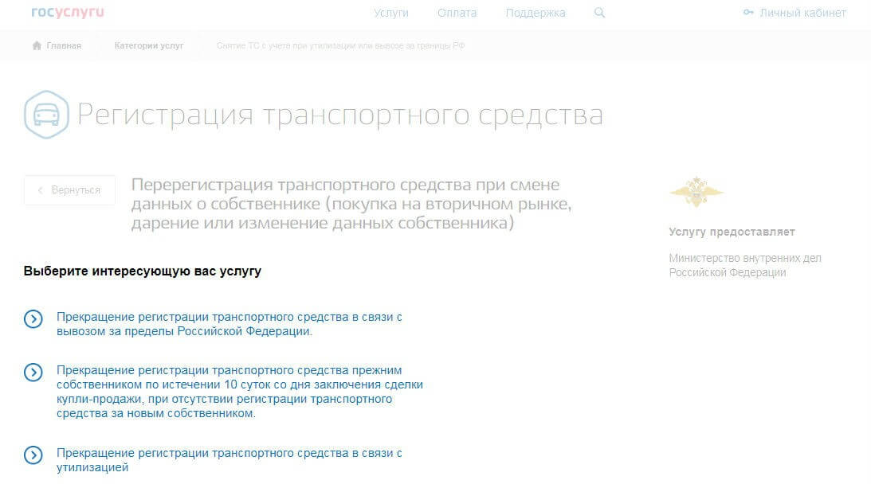The image size is (871, 484).
Task: Select the termination due to export outside Russia link
Action: [x=229, y=324]
